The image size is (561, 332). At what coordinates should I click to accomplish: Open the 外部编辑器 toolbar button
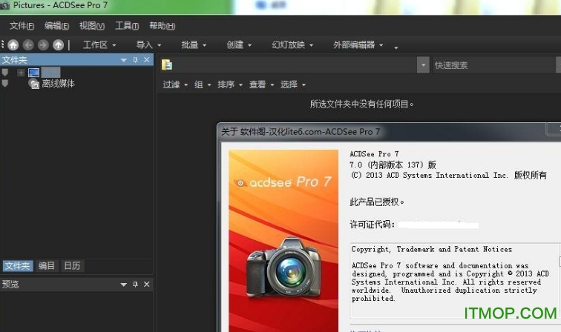[x=358, y=45]
